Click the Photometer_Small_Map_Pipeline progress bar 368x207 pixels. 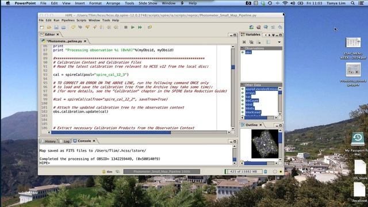point(162,171)
